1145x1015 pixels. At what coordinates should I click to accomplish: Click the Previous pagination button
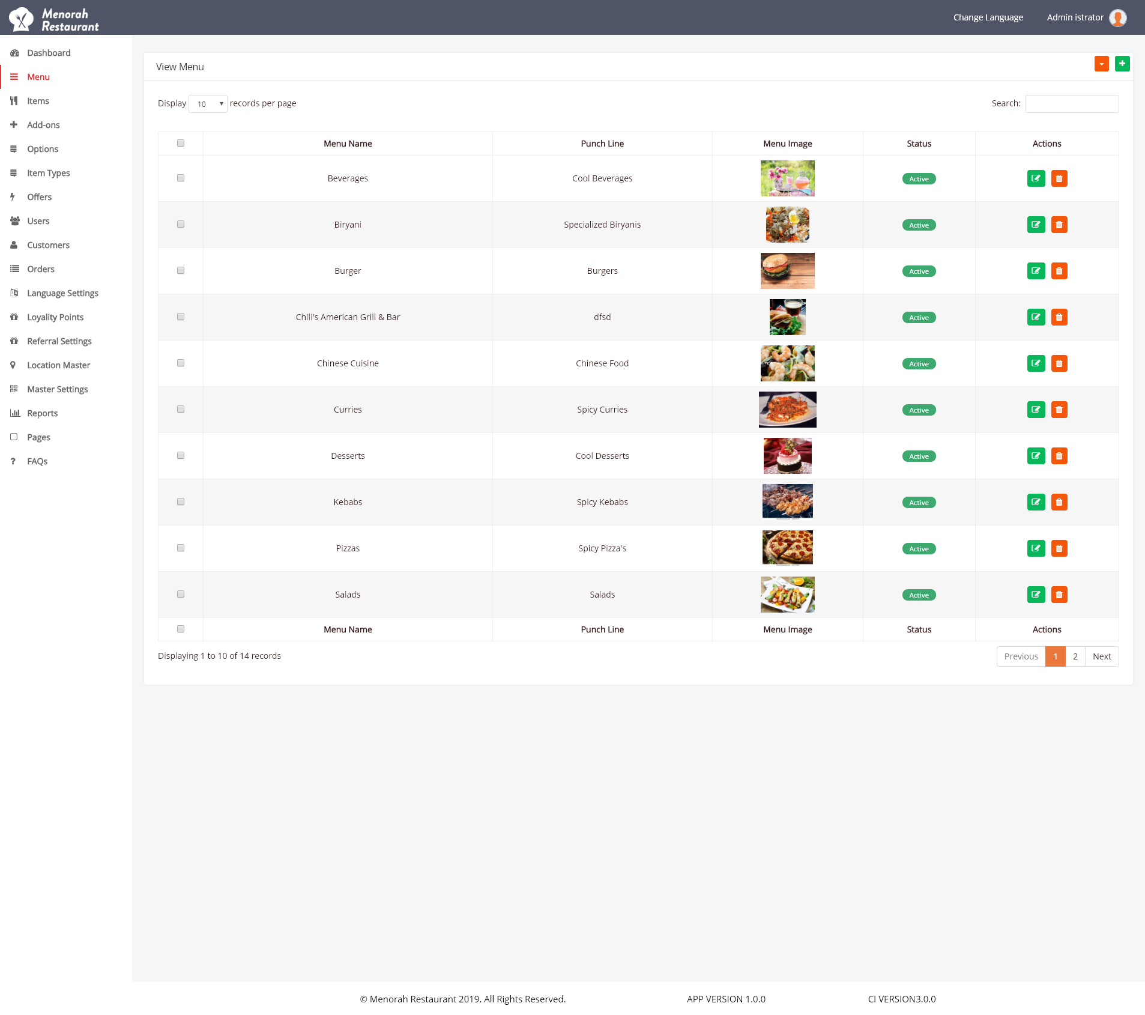(1021, 656)
